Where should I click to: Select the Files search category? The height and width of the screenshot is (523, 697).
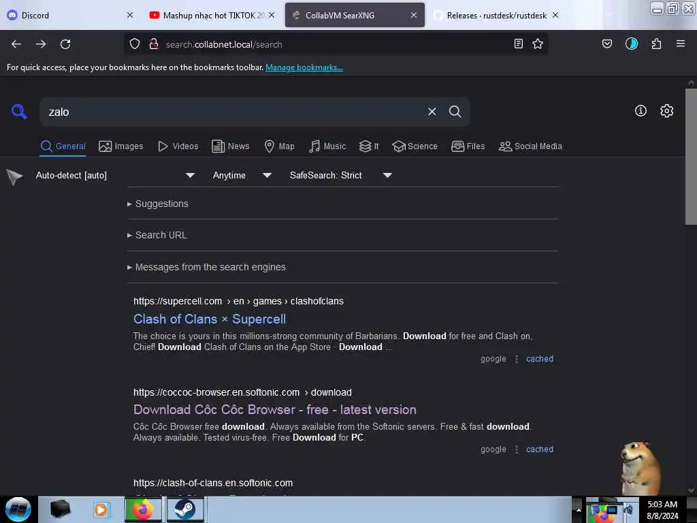(x=468, y=146)
